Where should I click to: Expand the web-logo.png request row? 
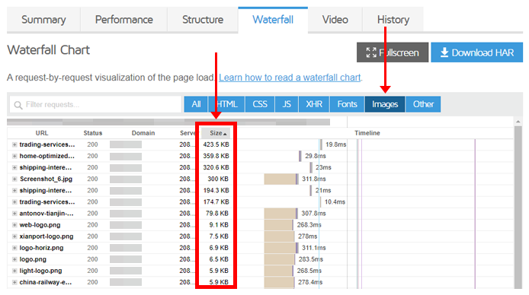(14, 225)
